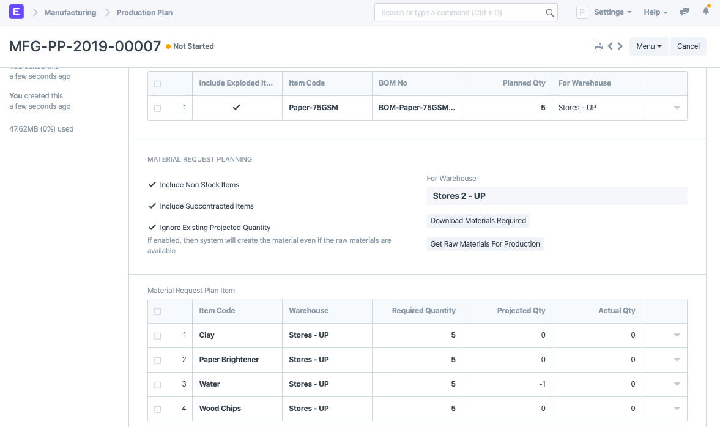Open the Settings menu
The height and width of the screenshot is (427, 720).
(x=612, y=12)
